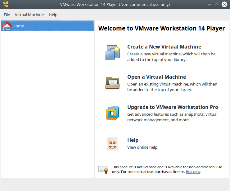Click the Open a Virtual Machine folder icon

tap(112, 83)
